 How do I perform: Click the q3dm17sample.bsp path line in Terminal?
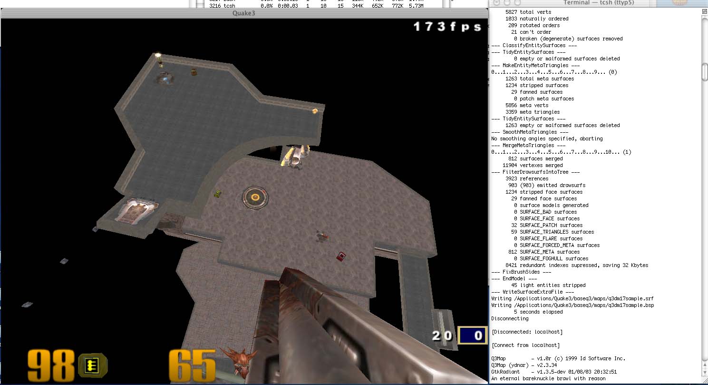572,305
